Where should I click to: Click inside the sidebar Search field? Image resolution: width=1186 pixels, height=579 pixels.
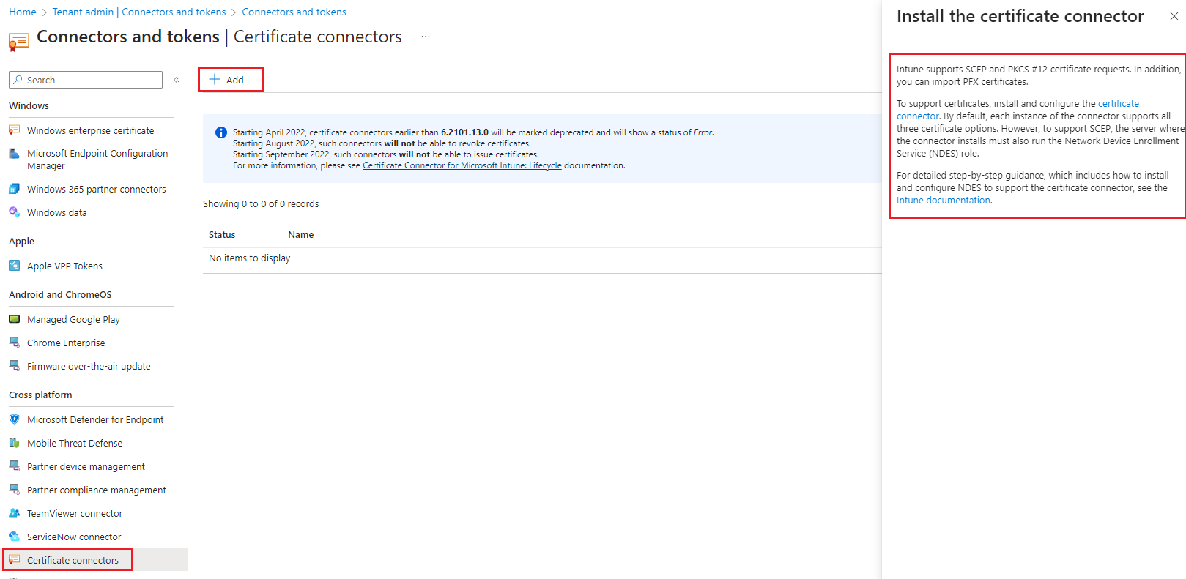[x=85, y=79]
